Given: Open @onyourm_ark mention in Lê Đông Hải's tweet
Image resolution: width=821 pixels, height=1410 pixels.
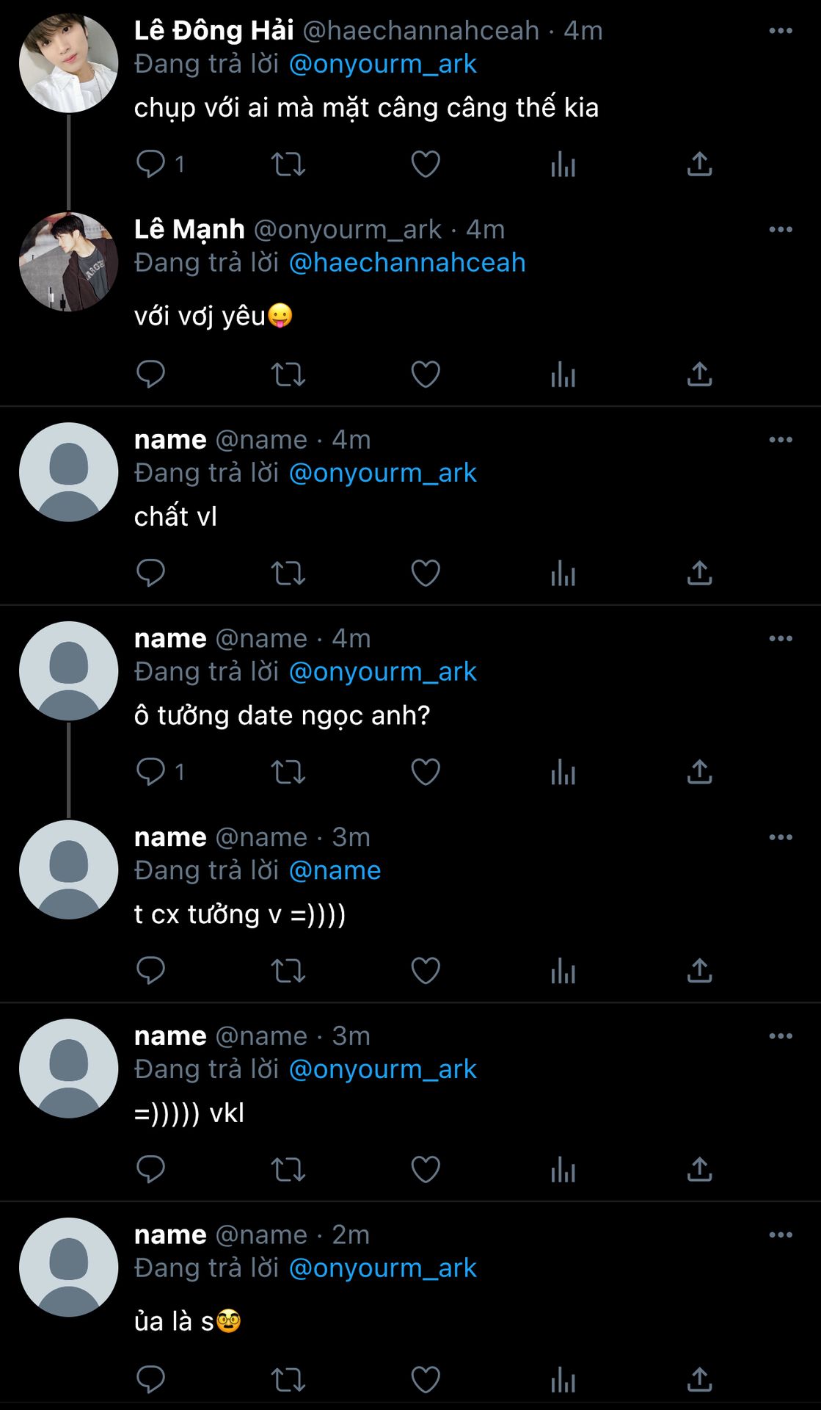Looking at the screenshot, I should (x=382, y=65).
